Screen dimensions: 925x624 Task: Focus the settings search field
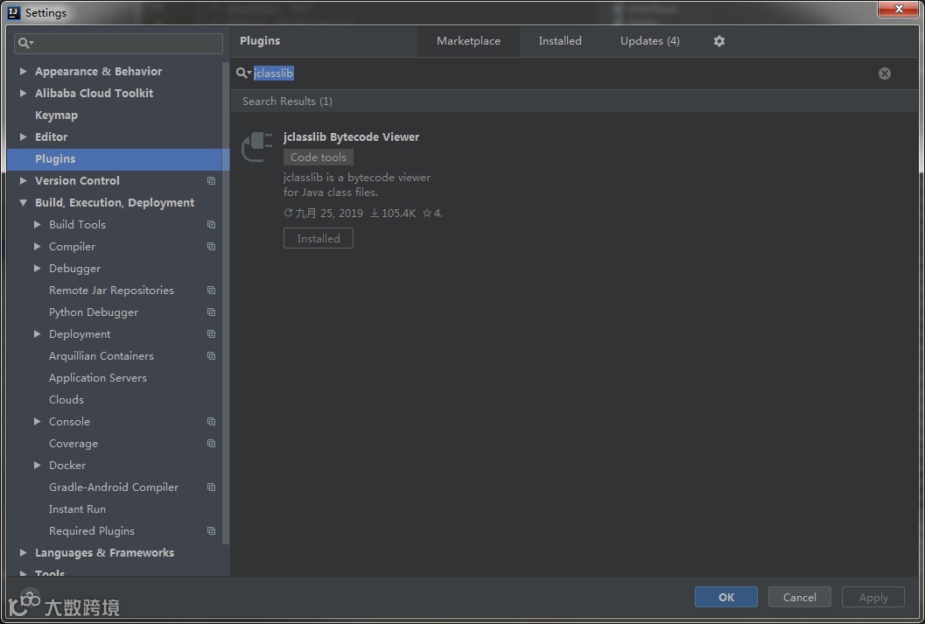118,43
